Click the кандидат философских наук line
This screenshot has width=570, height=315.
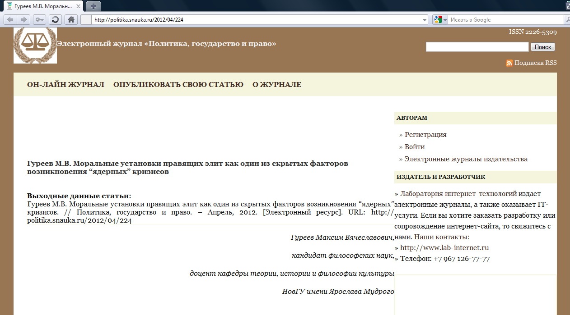343,256
